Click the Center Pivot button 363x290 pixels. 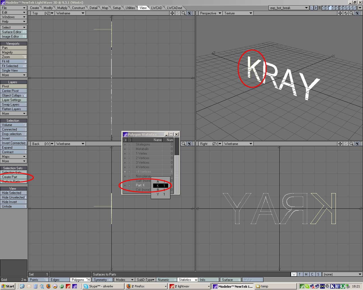pos(14,91)
